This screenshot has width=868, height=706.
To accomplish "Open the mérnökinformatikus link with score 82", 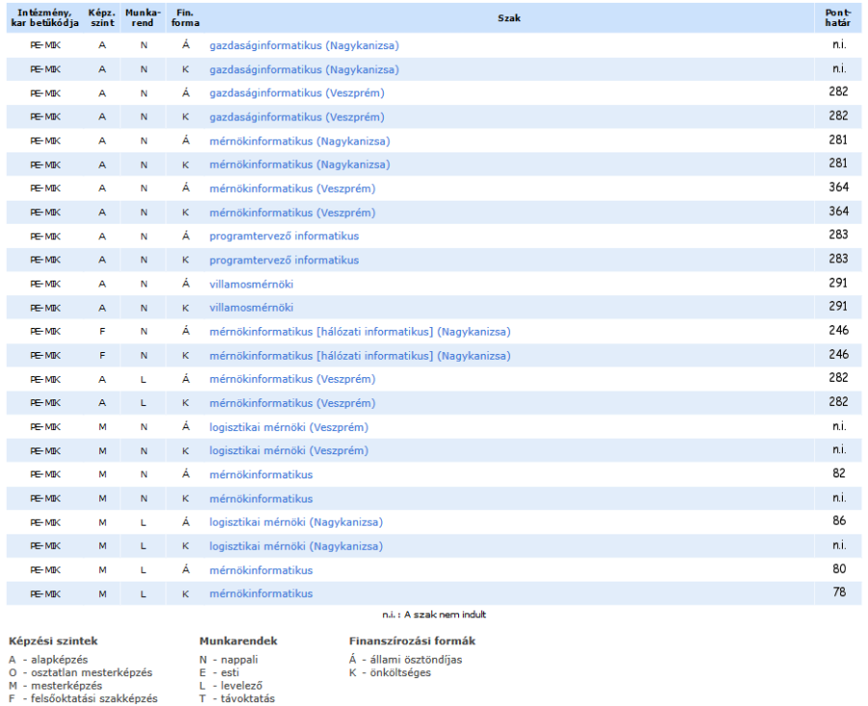I will tap(260, 475).
